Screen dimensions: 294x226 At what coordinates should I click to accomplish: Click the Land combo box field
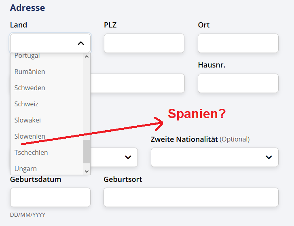pyautogui.click(x=50, y=43)
